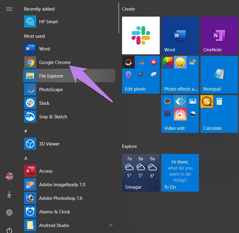The image size is (239, 233).
Task: Click the Explore group header
Action: pos(129,146)
